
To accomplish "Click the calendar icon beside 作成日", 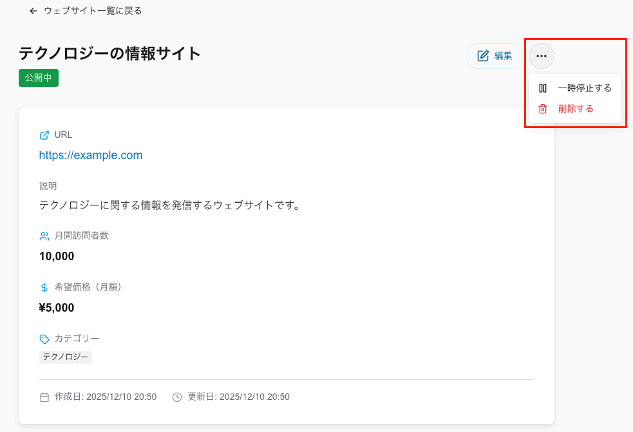I will 44,397.
